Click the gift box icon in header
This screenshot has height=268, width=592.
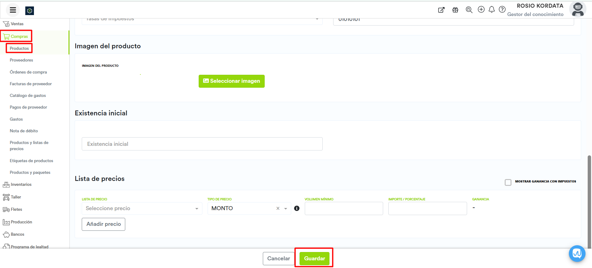(455, 10)
